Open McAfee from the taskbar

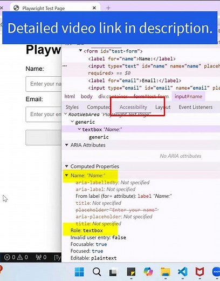click(x=200, y=272)
